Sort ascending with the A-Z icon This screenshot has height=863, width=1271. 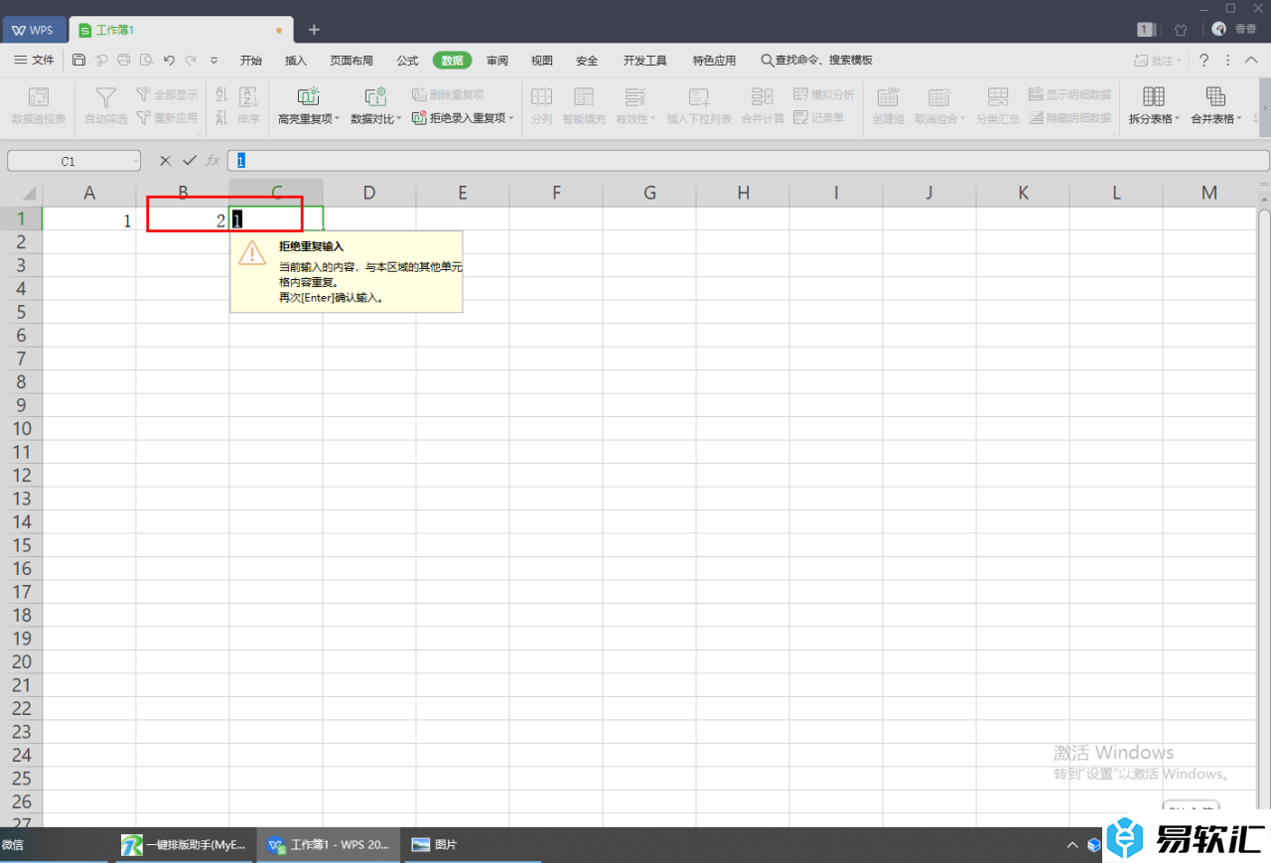[221, 95]
